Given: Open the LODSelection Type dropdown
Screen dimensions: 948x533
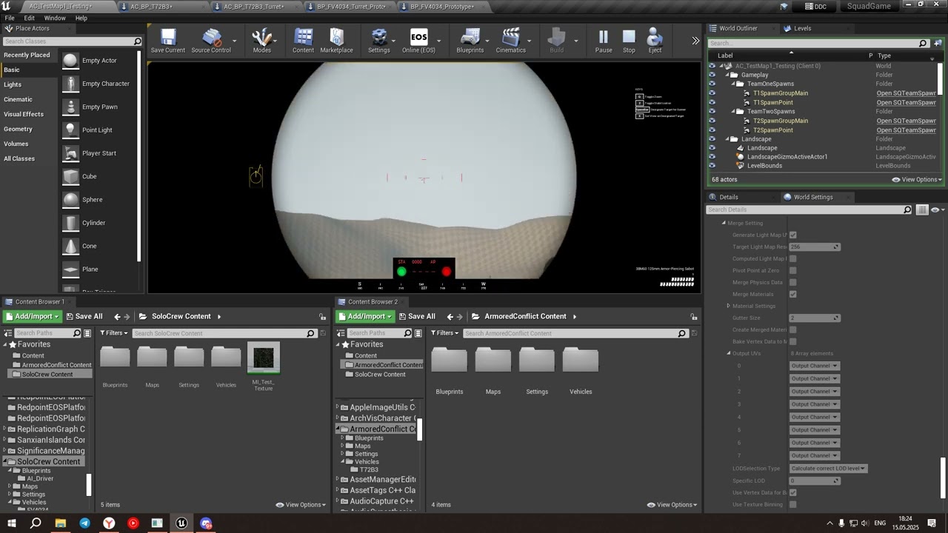Looking at the screenshot, I should tap(828, 469).
